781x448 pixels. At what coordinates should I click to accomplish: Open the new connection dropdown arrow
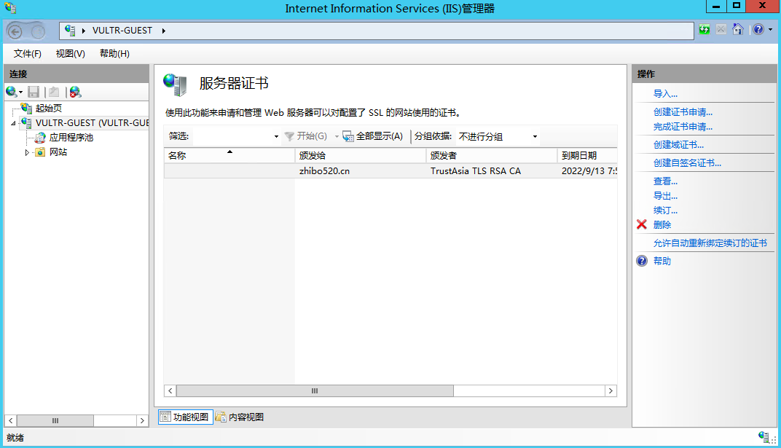pos(20,92)
